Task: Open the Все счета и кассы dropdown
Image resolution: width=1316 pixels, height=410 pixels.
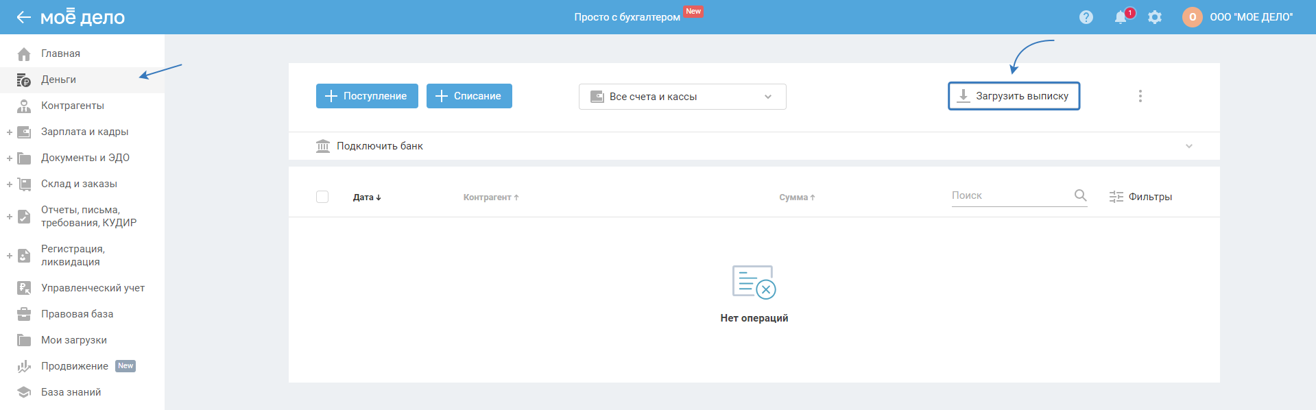Action: click(x=682, y=97)
